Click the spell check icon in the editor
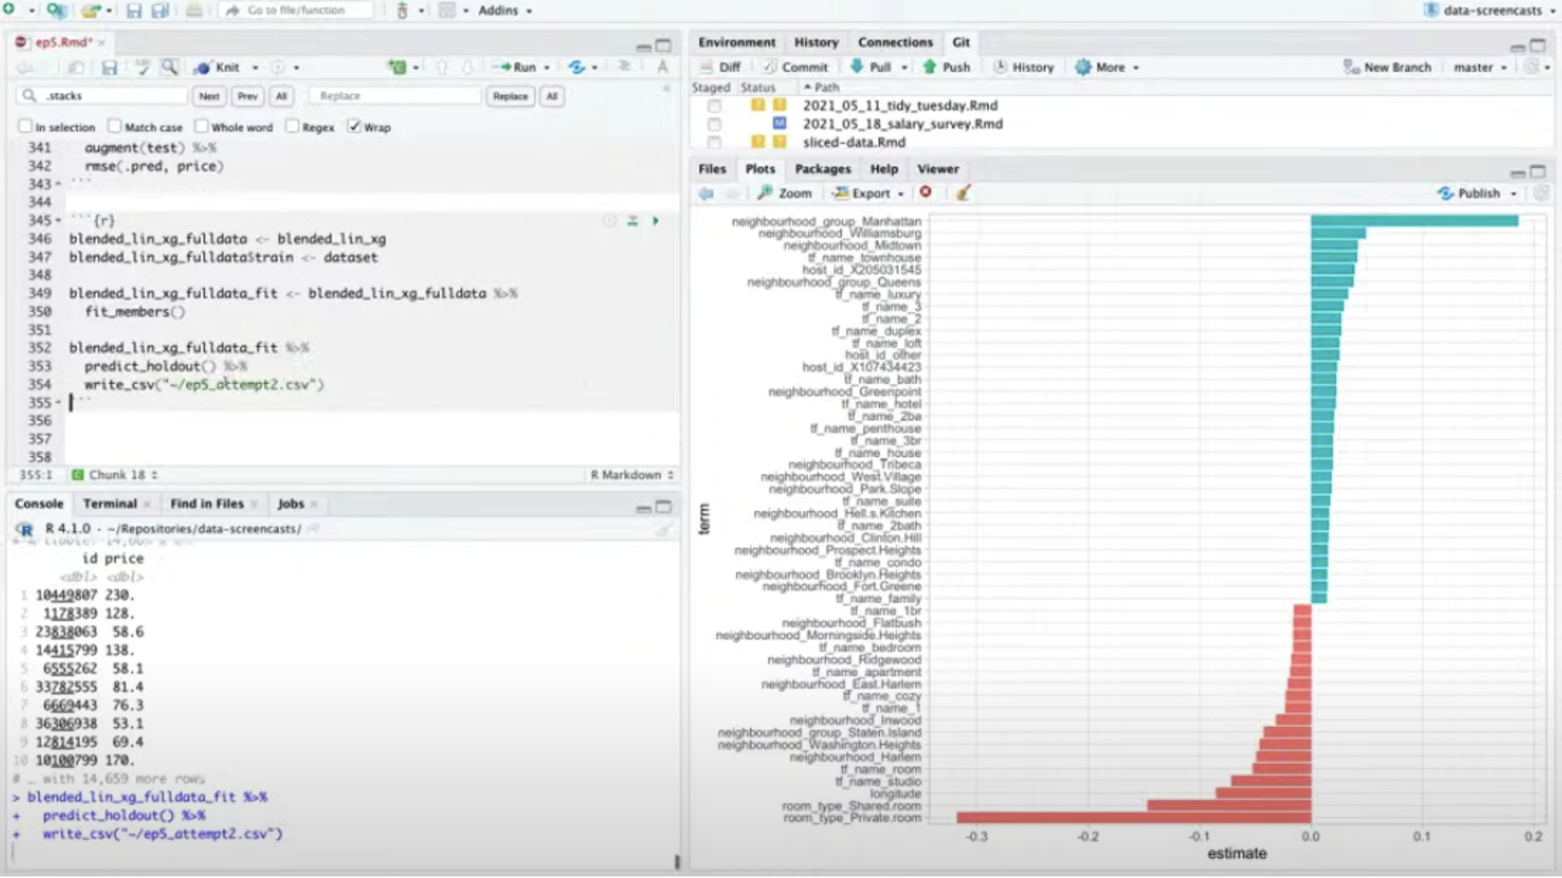Screen dimensions: 1562x878 click(142, 67)
